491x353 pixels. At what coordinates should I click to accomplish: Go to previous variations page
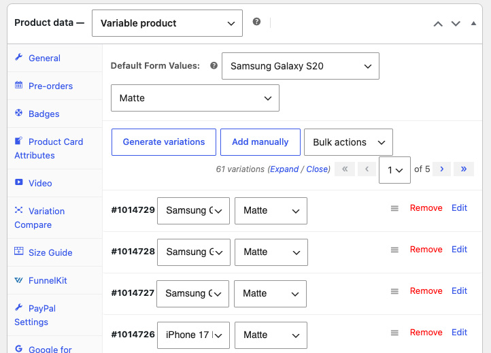click(x=367, y=169)
